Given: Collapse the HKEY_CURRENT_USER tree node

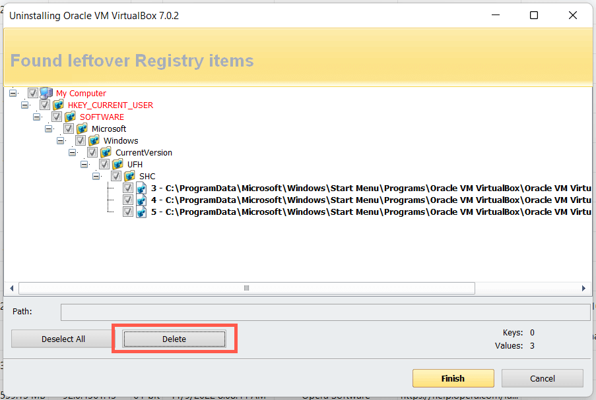Looking at the screenshot, I should pos(25,105).
